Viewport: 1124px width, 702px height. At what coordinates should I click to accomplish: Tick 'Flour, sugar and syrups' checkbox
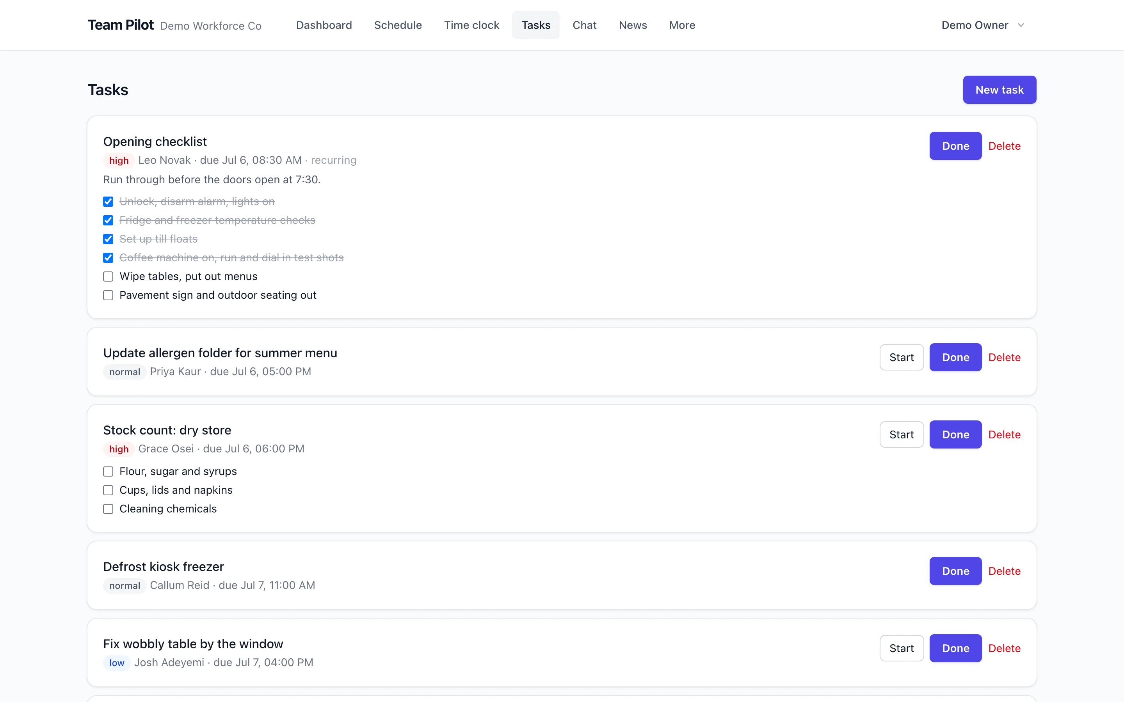[108, 471]
